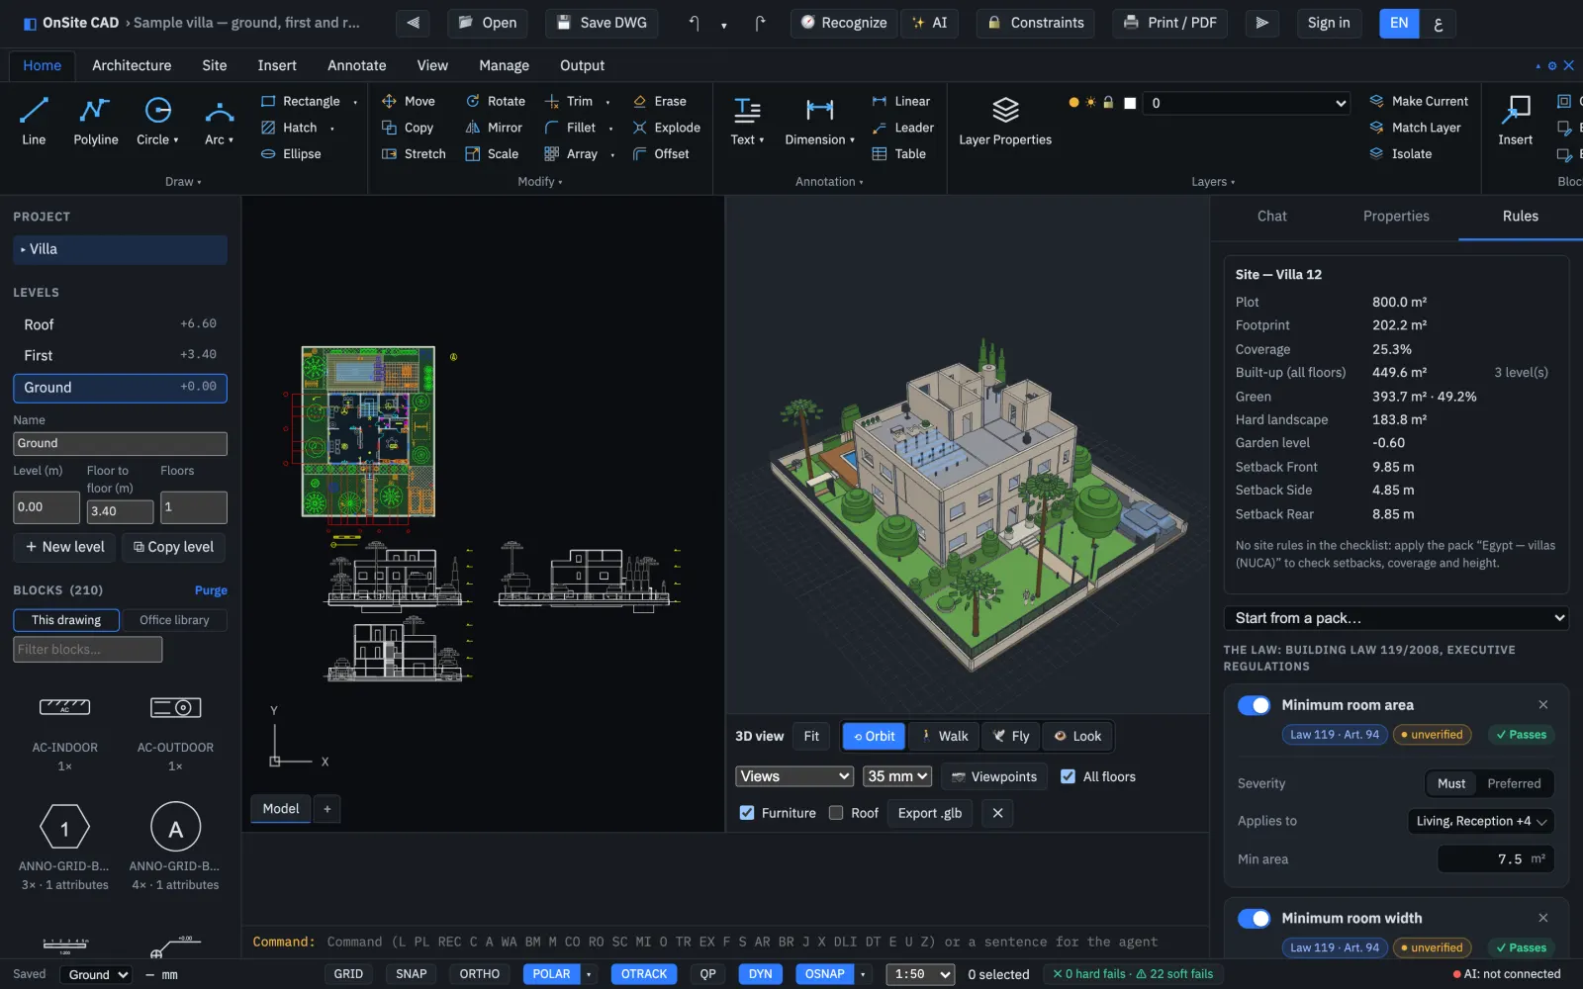The width and height of the screenshot is (1583, 989).
Task: Toggle ORTHO mode in status bar
Action: point(480,974)
